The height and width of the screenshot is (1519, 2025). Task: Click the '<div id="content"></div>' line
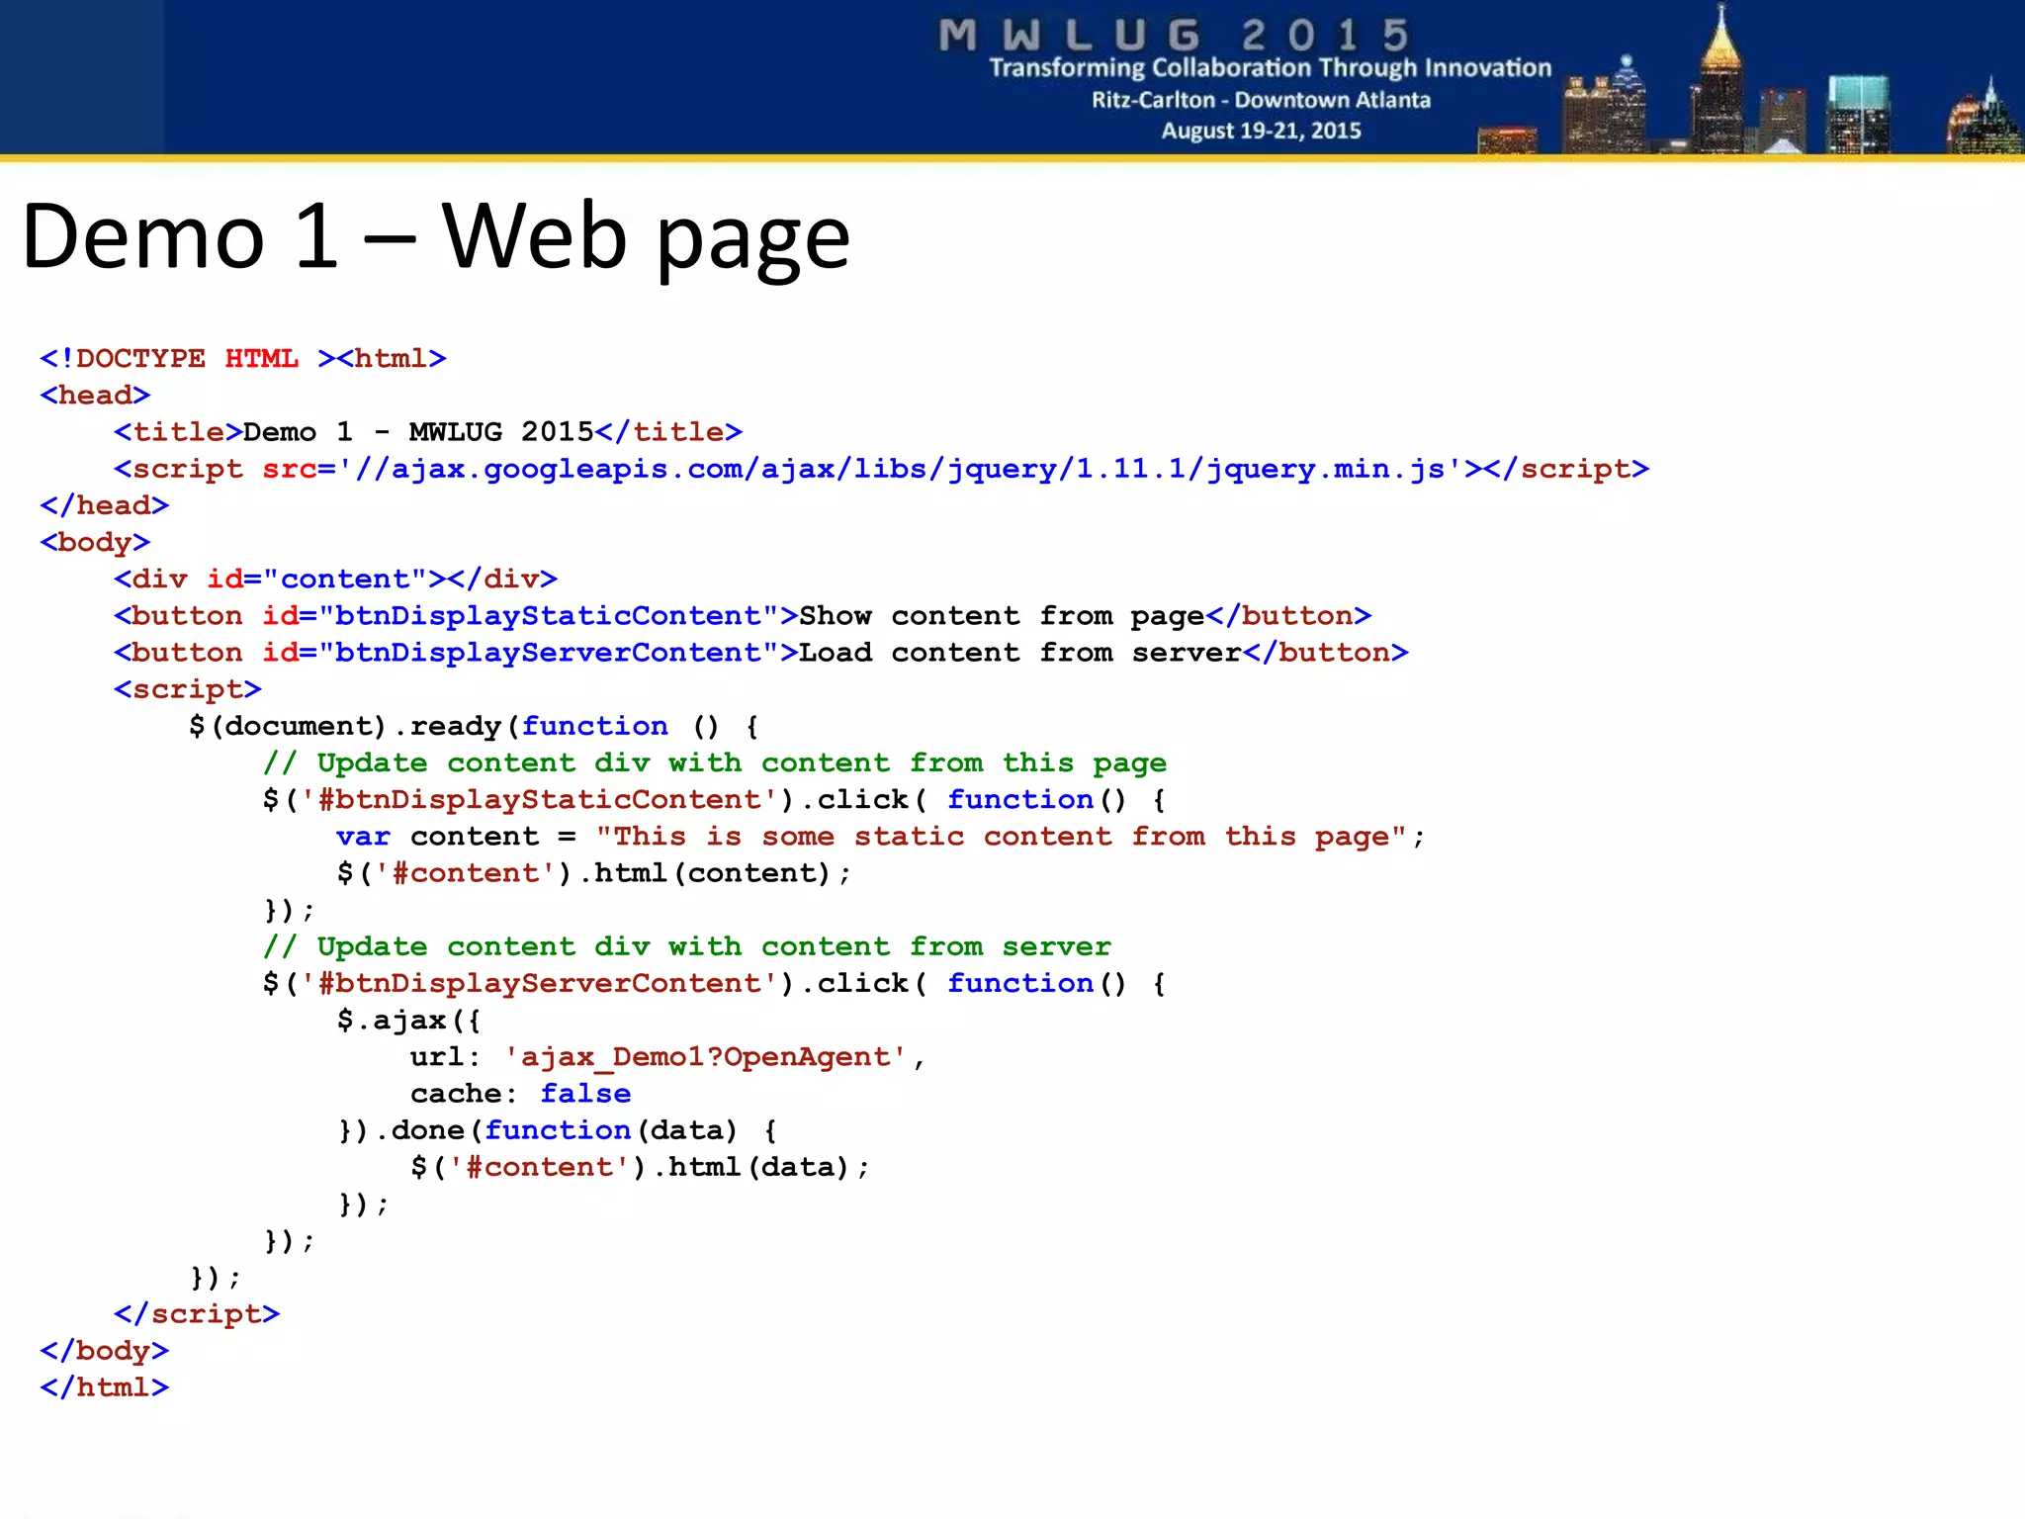pyautogui.click(x=335, y=579)
